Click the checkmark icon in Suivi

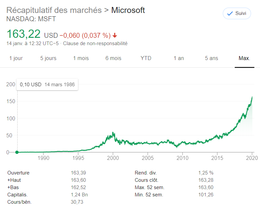[x=229, y=14]
